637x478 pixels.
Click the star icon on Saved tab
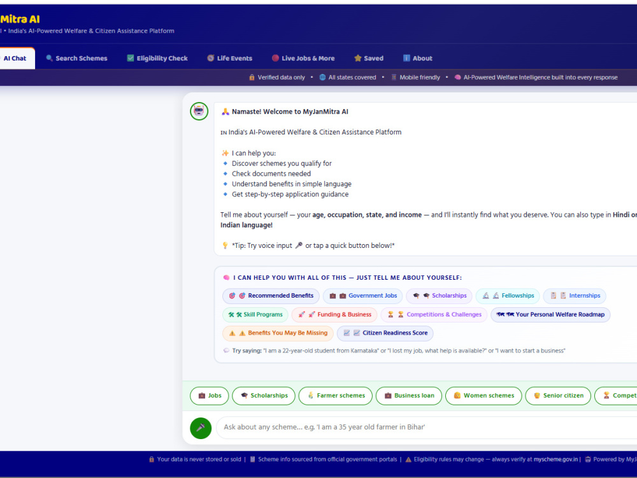click(357, 58)
